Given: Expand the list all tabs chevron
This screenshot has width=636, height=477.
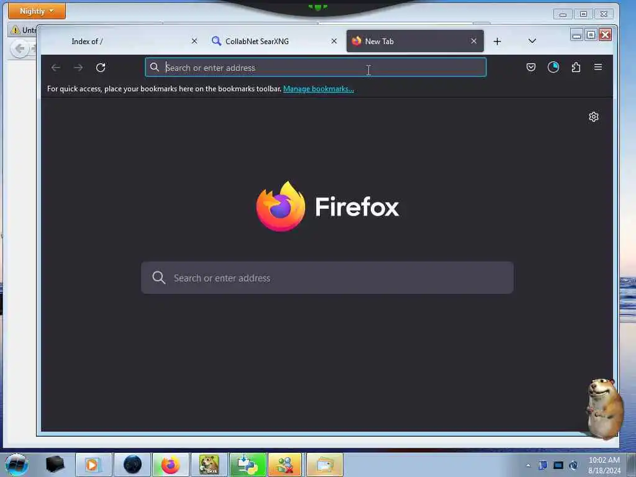Looking at the screenshot, I should coord(532,41).
